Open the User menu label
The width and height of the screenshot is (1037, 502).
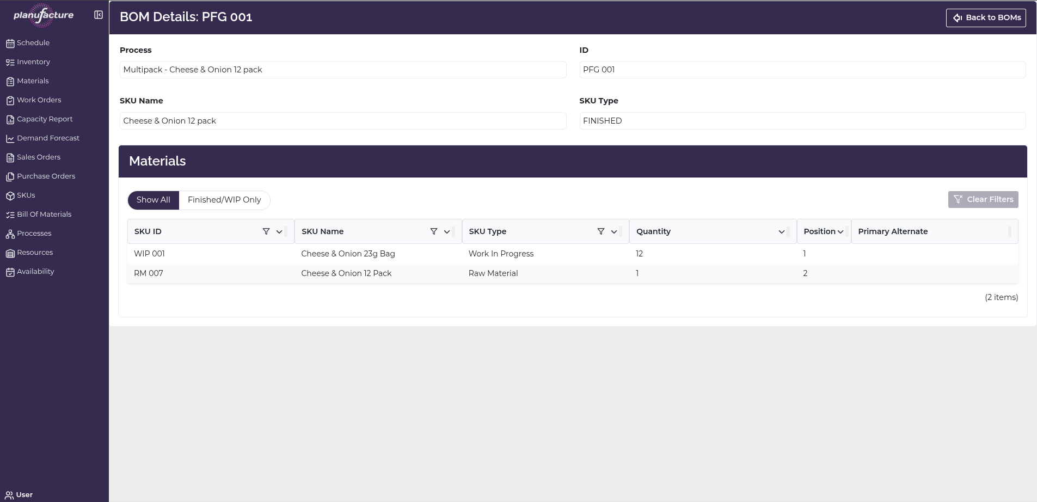click(x=24, y=494)
